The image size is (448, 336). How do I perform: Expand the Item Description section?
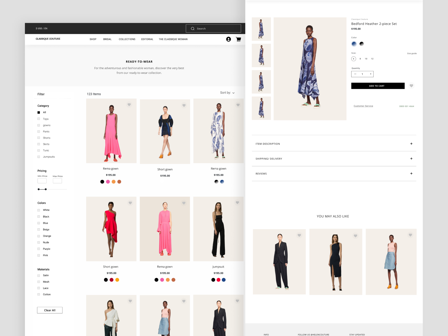tap(334, 144)
